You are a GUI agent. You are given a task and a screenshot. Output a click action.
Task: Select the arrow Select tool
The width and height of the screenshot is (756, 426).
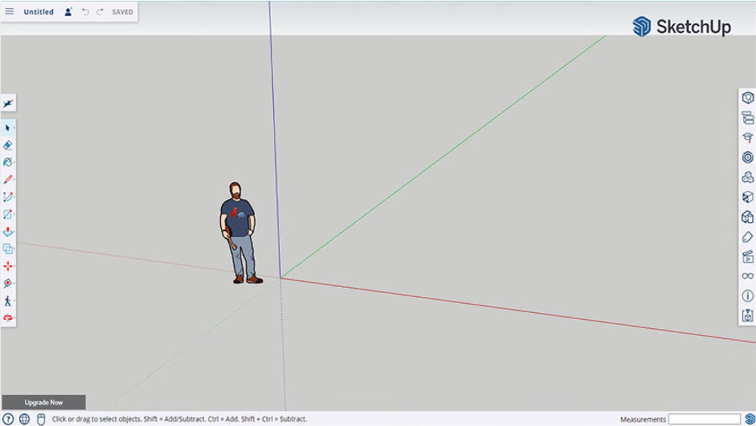pyautogui.click(x=6, y=127)
